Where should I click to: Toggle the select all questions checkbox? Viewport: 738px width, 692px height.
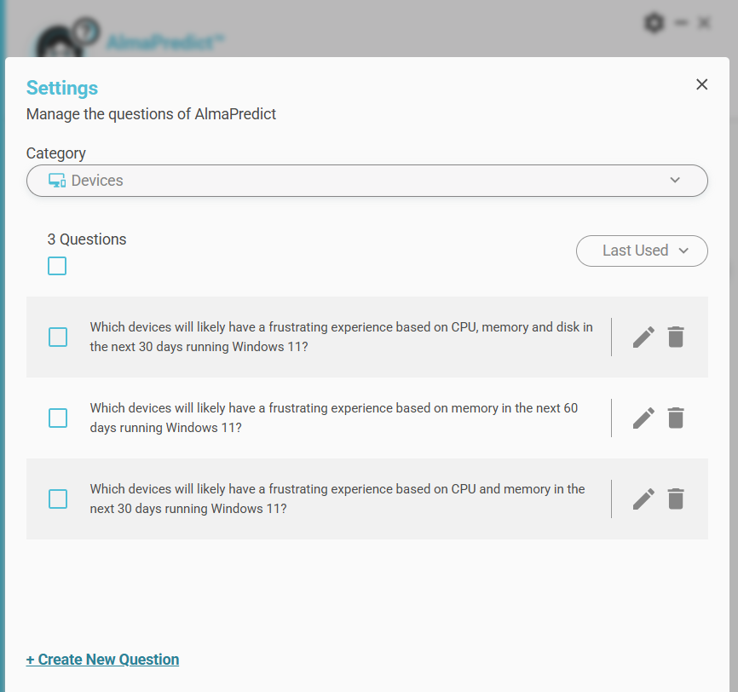click(x=57, y=267)
